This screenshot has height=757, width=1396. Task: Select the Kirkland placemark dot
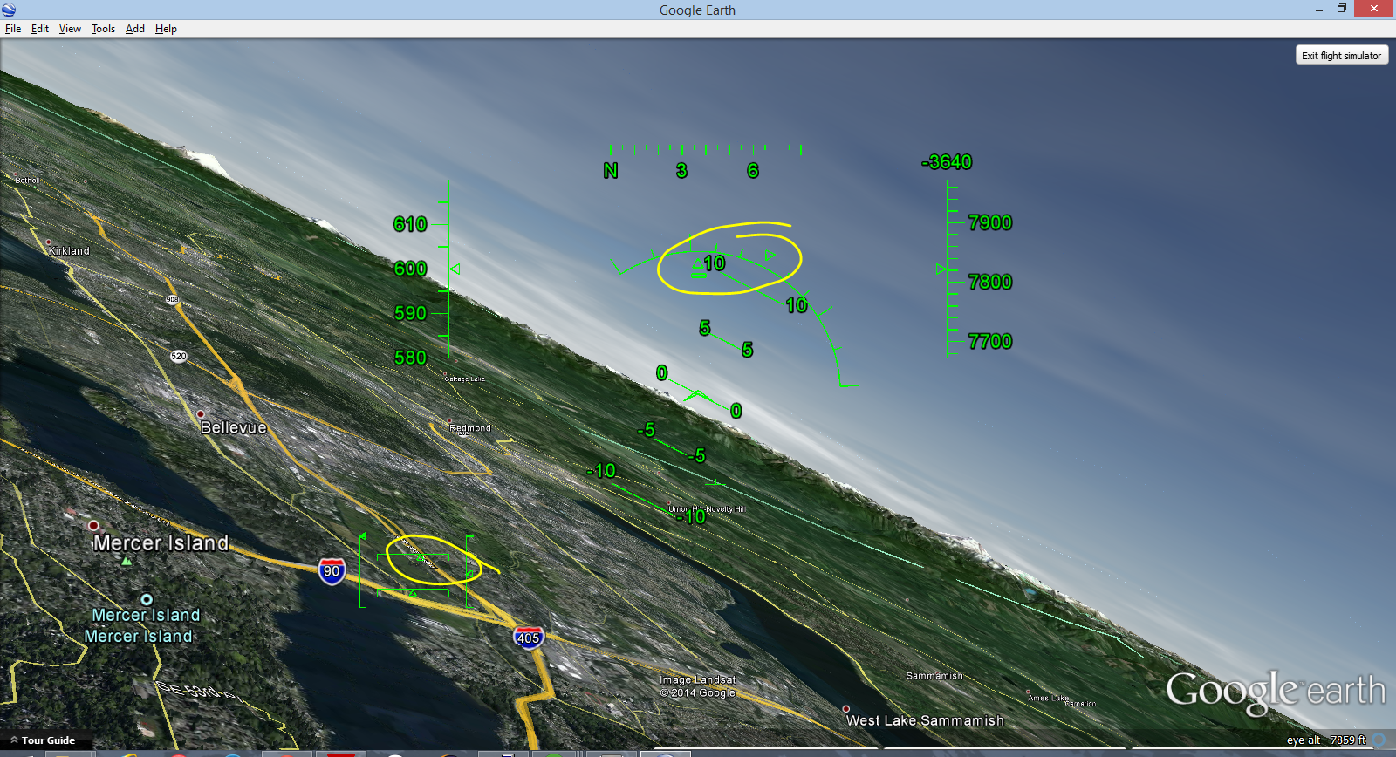tap(48, 242)
